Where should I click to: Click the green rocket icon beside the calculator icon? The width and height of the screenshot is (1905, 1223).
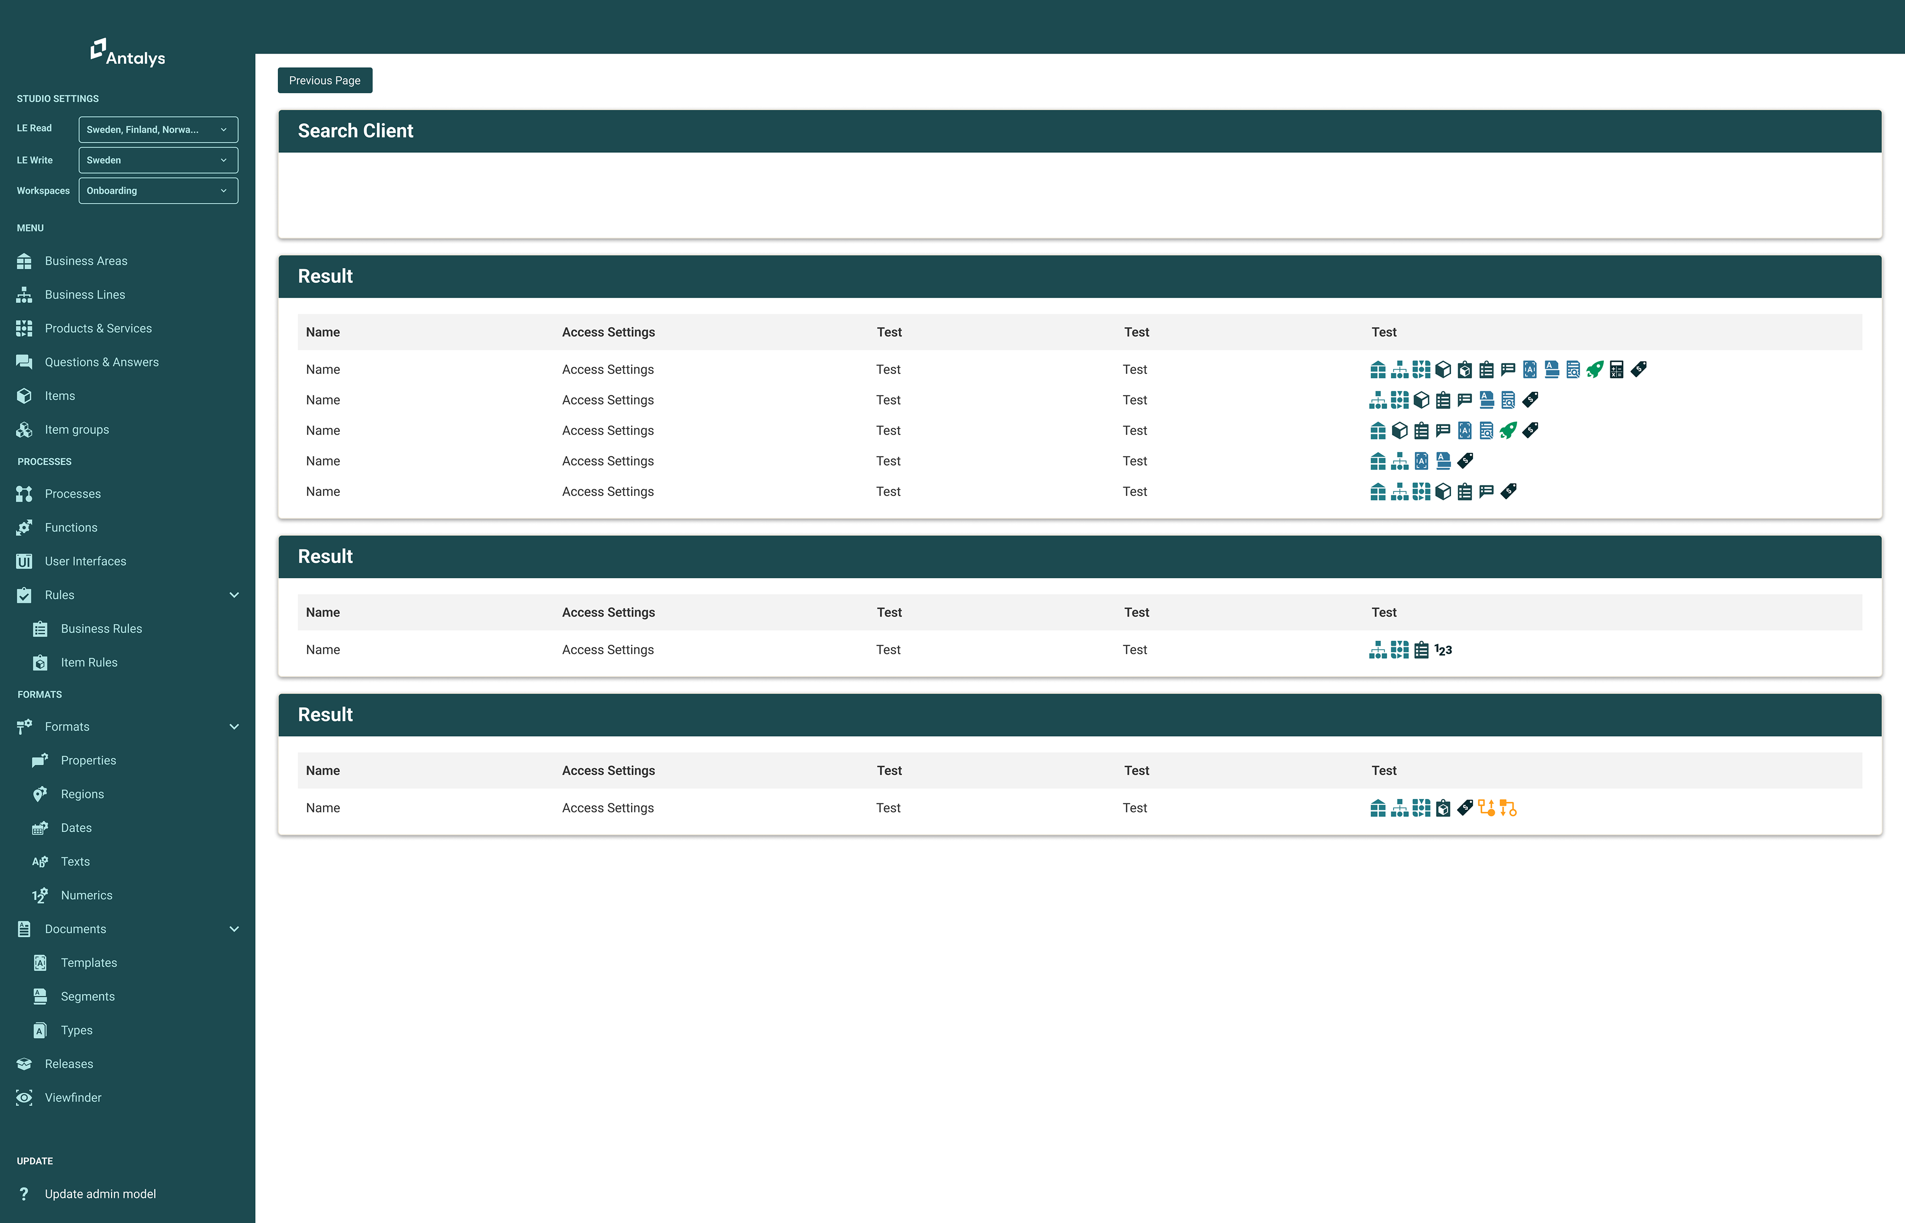(x=1594, y=369)
